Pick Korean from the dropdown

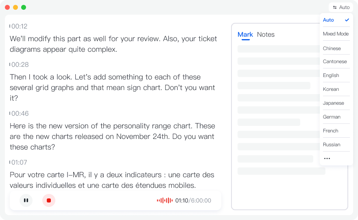[331, 89]
